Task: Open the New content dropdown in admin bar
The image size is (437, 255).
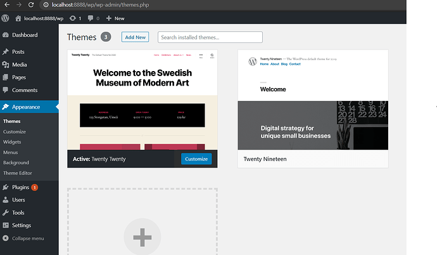Action: [115, 18]
